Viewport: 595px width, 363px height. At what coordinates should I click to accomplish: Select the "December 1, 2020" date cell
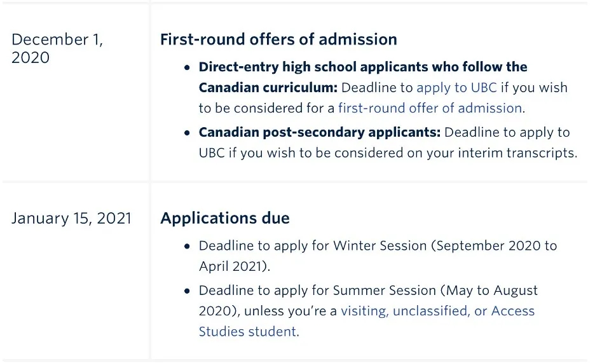point(57,48)
